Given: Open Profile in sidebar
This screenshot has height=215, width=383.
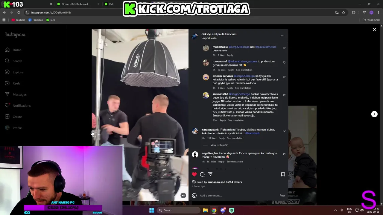Looking at the screenshot, I should coord(13,128).
